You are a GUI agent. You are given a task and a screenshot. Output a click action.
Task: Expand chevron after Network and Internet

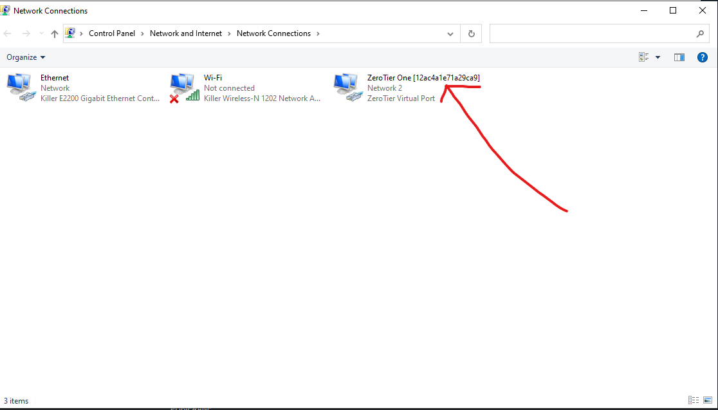[229, 33]
